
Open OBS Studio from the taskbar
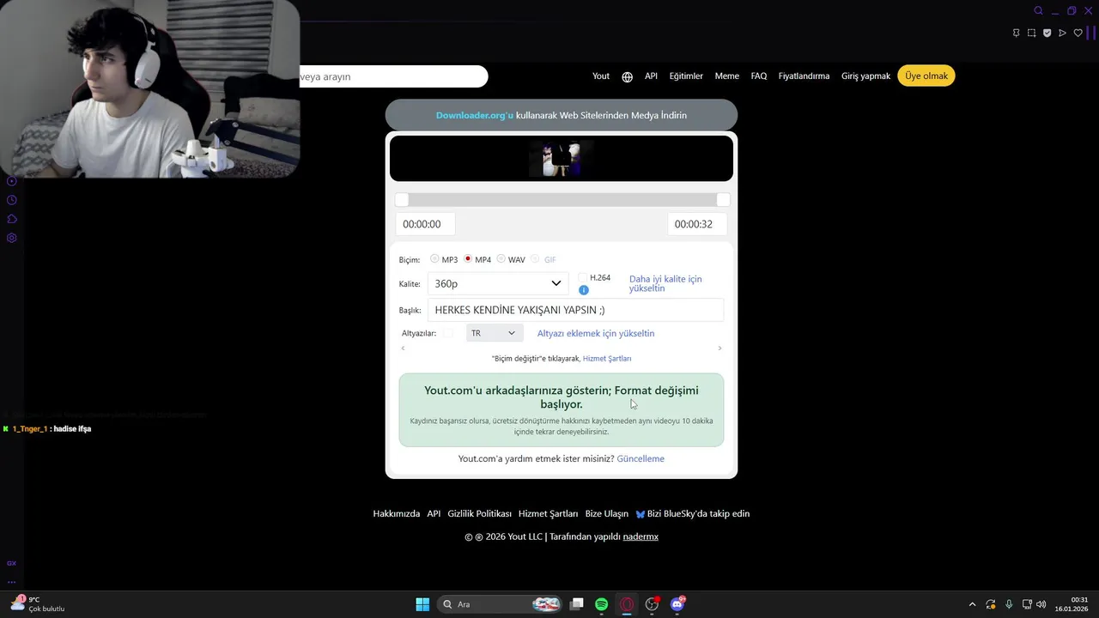pos(652,604)
